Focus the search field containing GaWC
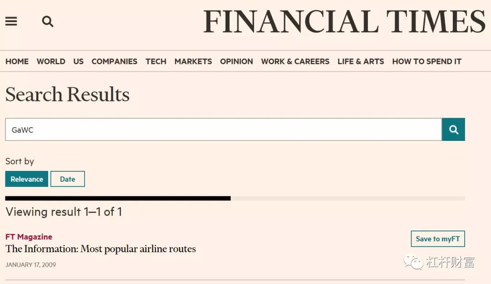 click(x=223, y=130)
